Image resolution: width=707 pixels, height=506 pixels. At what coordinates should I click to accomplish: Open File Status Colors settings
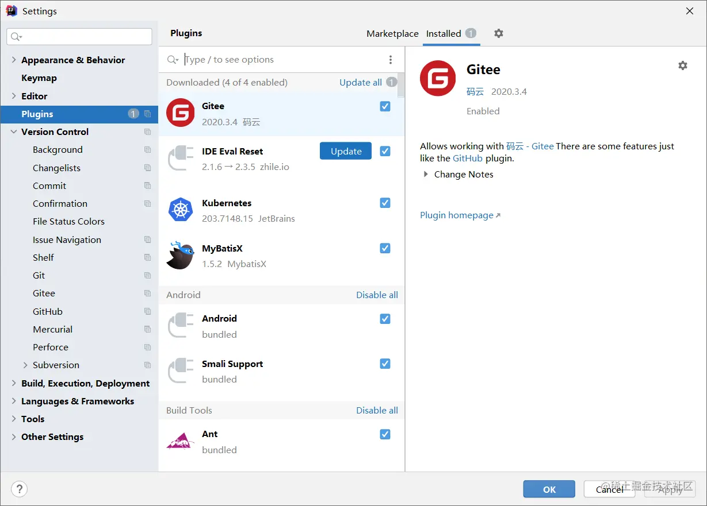(68, 221)
